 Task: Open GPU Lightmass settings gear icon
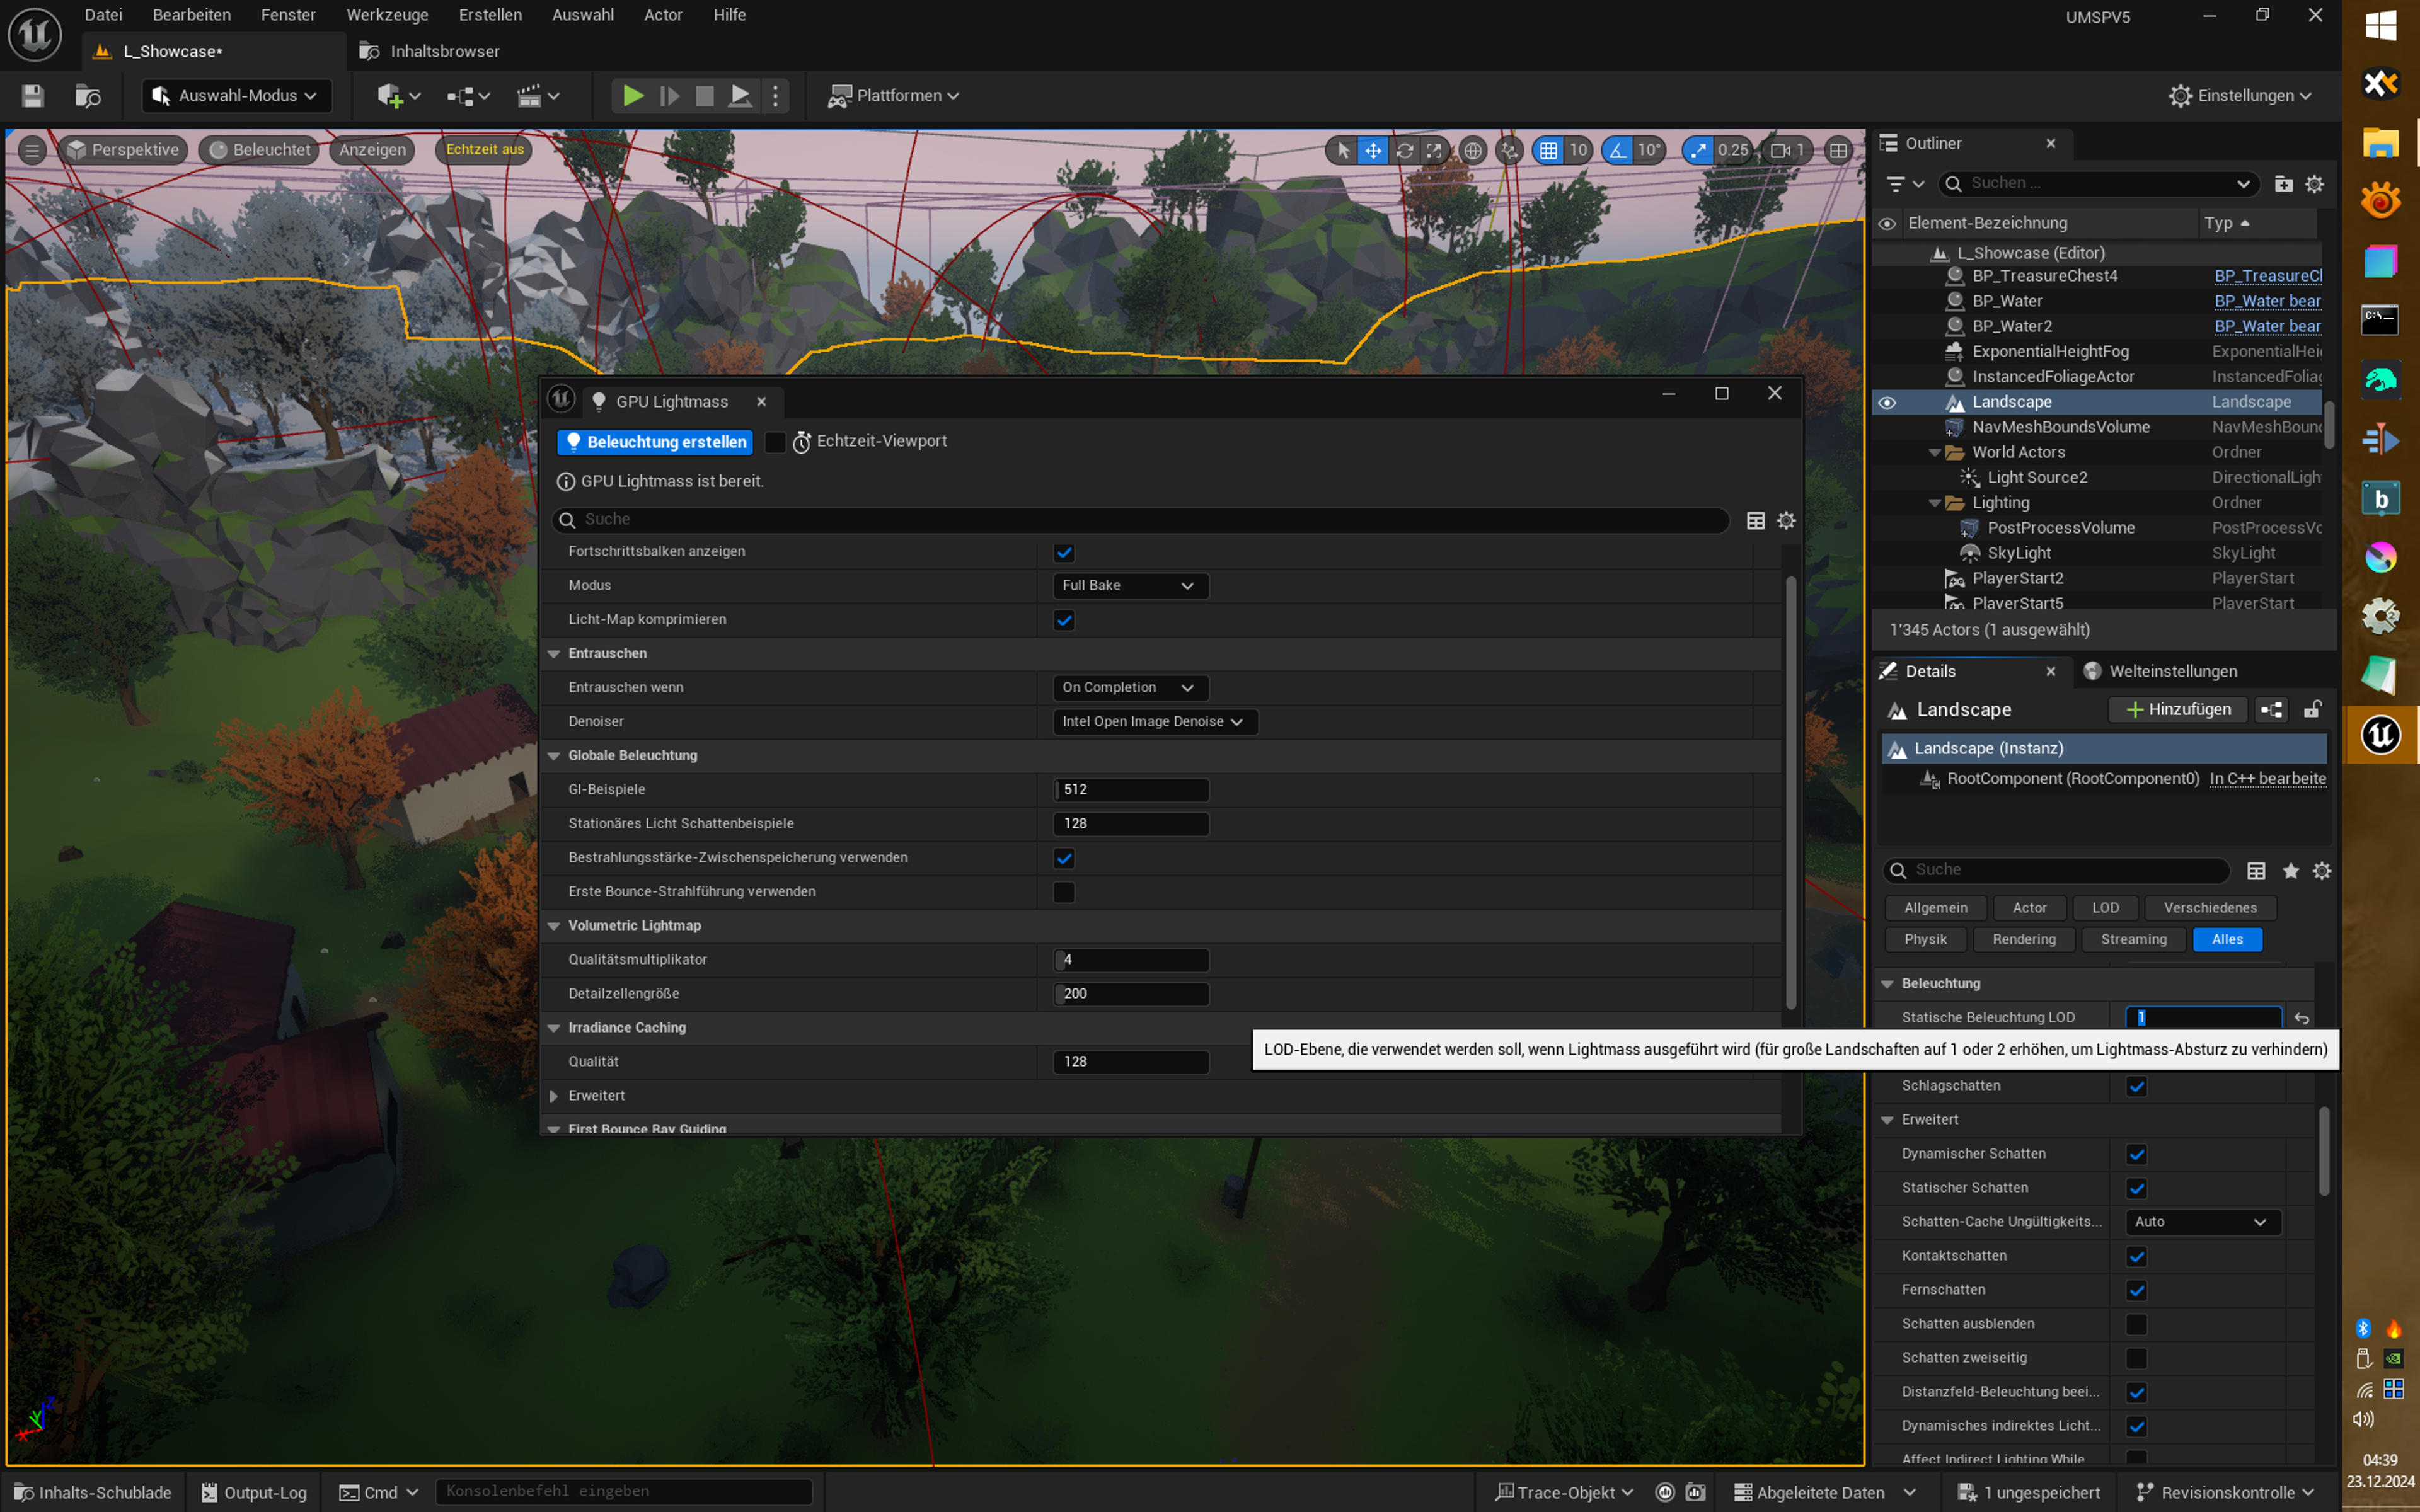(1786, 520)
